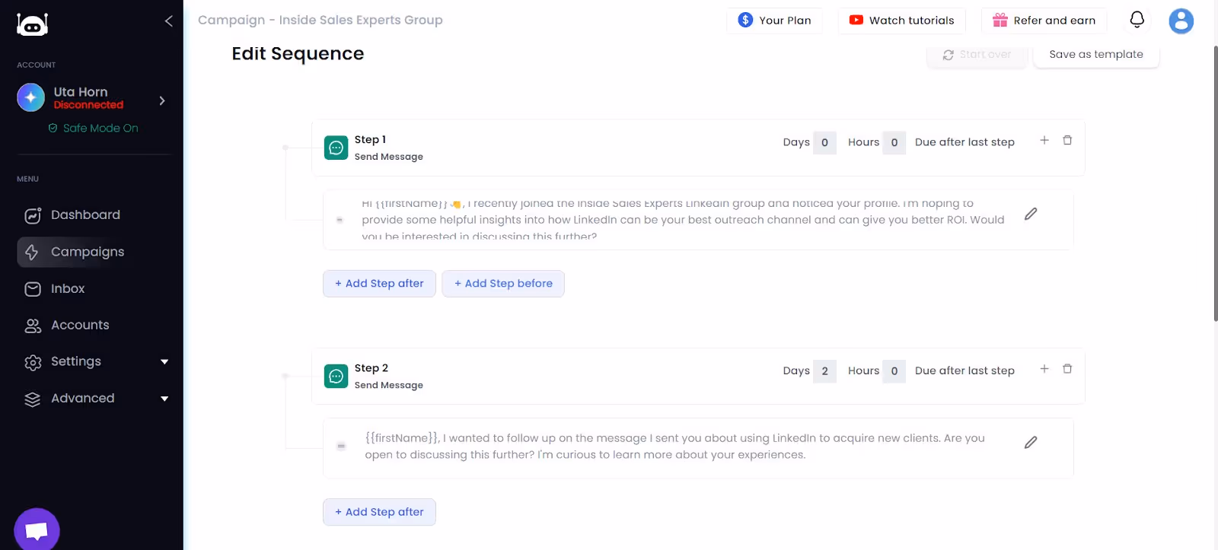The image size is (1218, 550).
Task: Click the Your Plan button
Action: (x=774, y=21)
